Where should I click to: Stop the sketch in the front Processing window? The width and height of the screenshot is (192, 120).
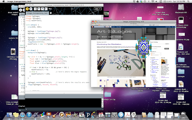click(x=31, y=9)
